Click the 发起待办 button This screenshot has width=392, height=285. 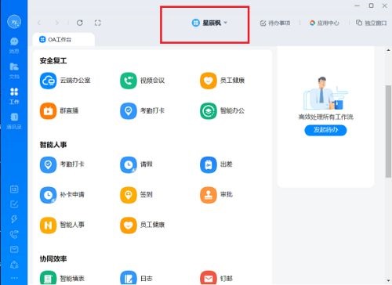coord(325,130)
